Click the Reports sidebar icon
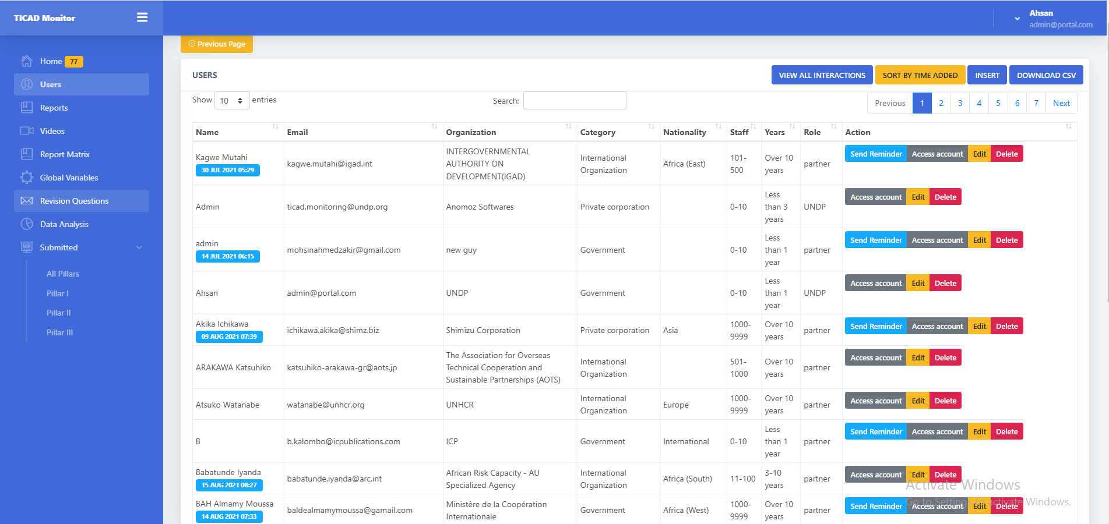 click(27, 108)
